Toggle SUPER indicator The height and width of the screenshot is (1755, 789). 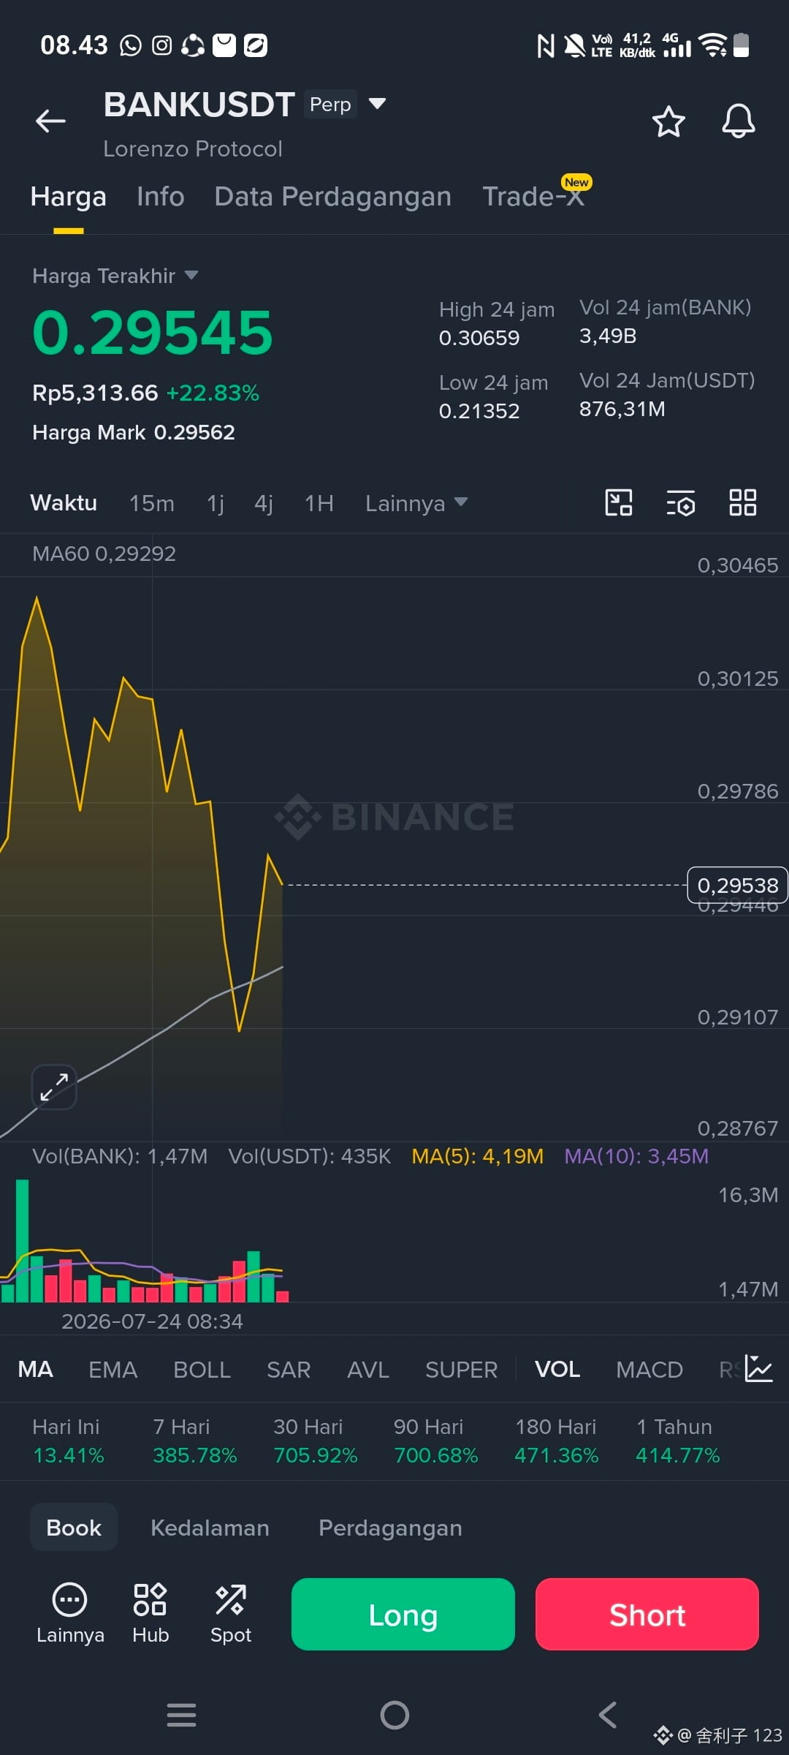click(462, 1369)
